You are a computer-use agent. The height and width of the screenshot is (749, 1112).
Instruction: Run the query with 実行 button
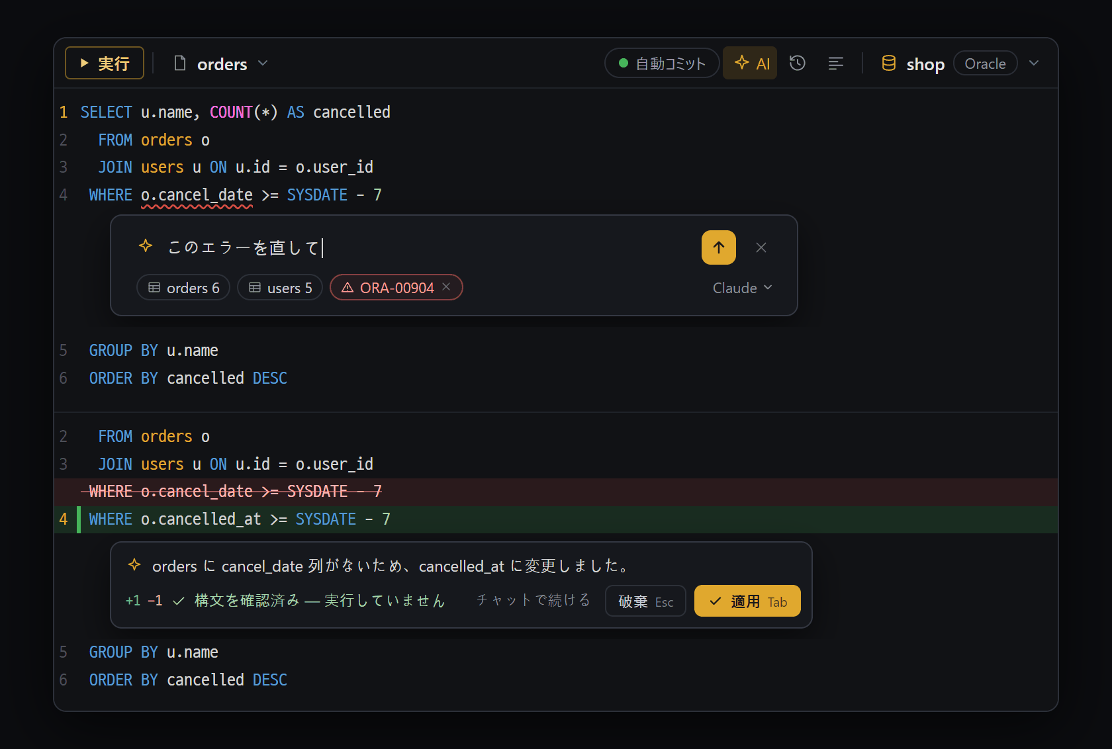coord(105,64)
